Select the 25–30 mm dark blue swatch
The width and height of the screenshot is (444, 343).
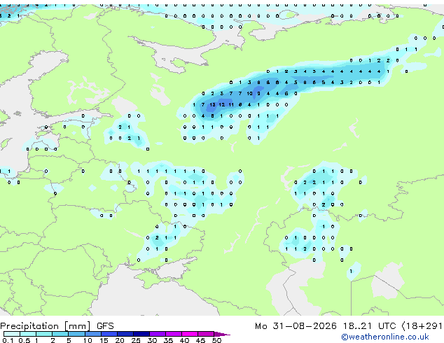click(x=141, y=334)
